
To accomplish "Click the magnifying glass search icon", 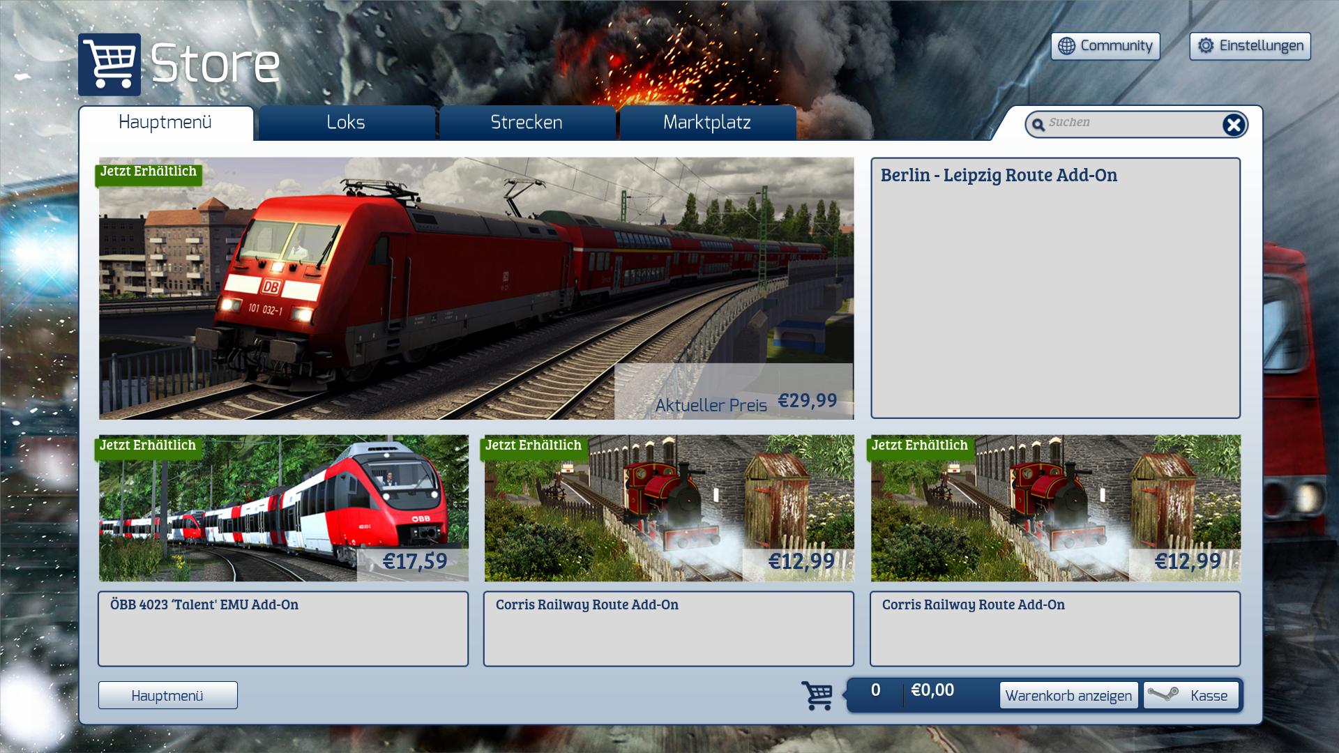I will 1038,125.
